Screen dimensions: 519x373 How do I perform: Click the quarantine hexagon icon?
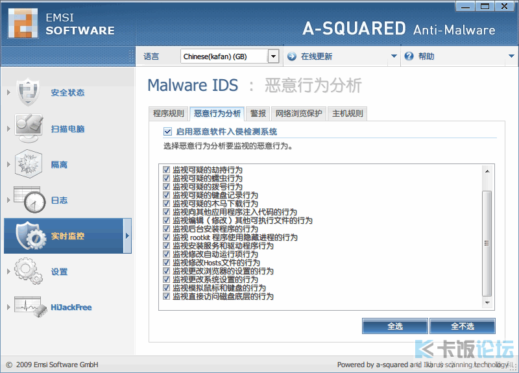pyautogui.click(x=29, y=164)
